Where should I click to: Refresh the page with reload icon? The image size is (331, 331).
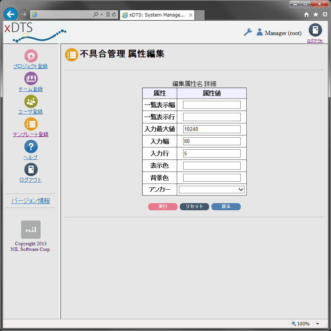pos(114,14)
